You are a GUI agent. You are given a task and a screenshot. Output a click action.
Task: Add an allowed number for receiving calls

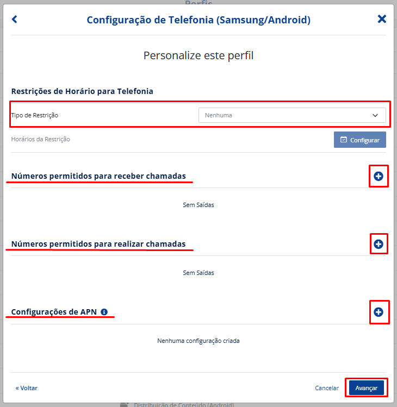[x=379, y=176]
